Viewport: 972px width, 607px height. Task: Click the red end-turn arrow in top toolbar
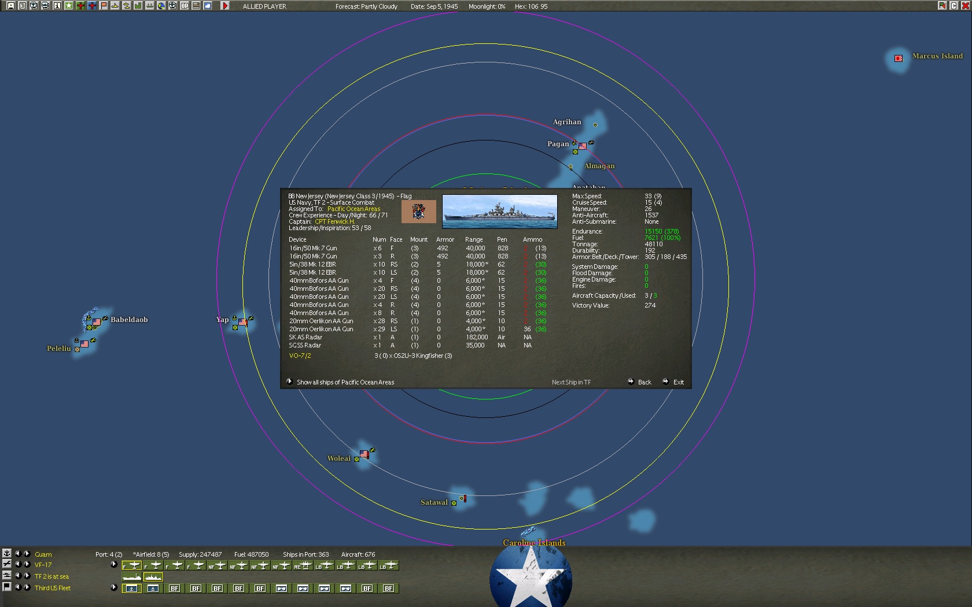[x=225, y=6]
